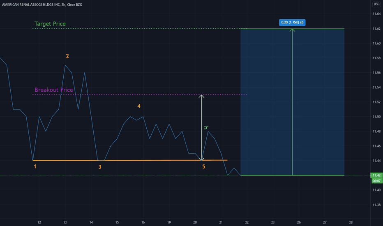Click date 27 on time axis
The height and width of the screenshot is (226, 383).
pos(325,222)
